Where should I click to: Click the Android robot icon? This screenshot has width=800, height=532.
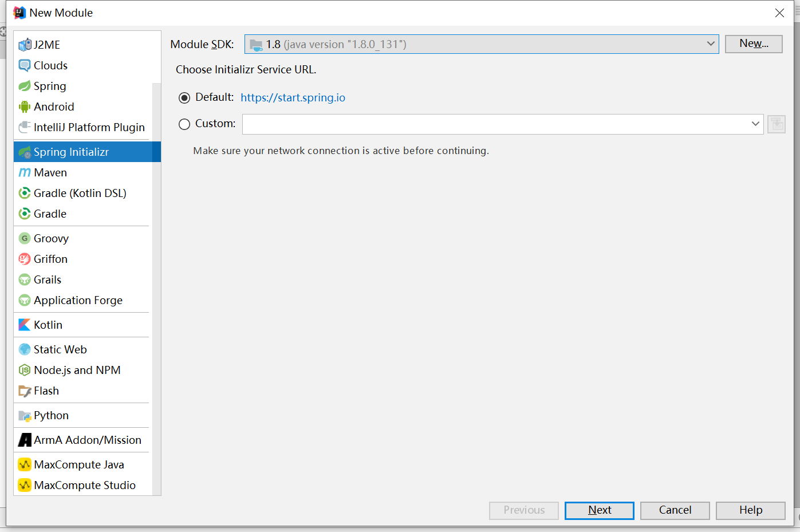25,107
